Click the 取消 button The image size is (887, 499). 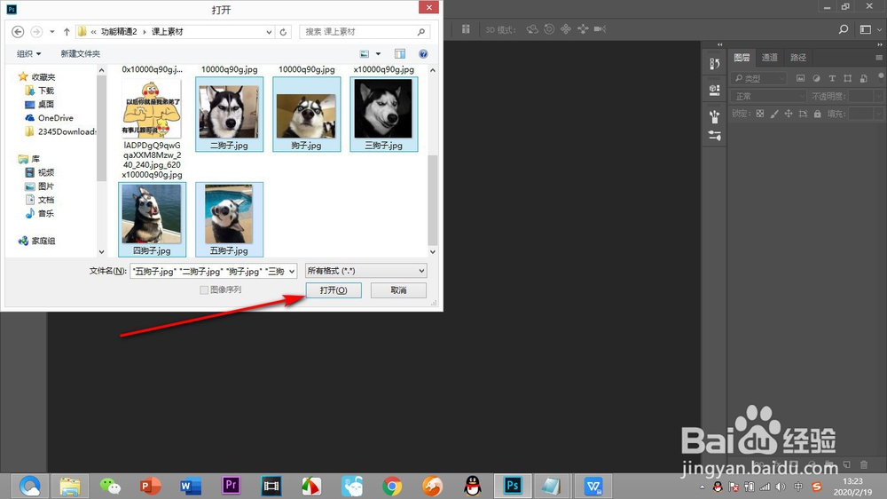click(x=398, y=290)
